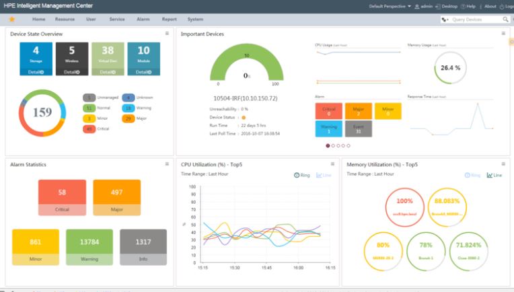Click the Query Devices search field
The image size is (514, 292).
click(x=476, y=20)
